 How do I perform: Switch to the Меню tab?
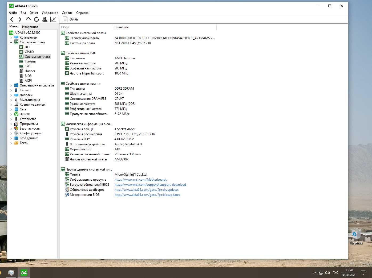tap(14, 26)
